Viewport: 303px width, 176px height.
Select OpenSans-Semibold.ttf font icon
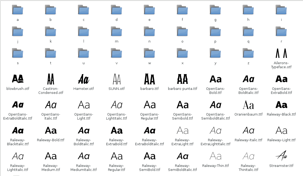[183, 105]
